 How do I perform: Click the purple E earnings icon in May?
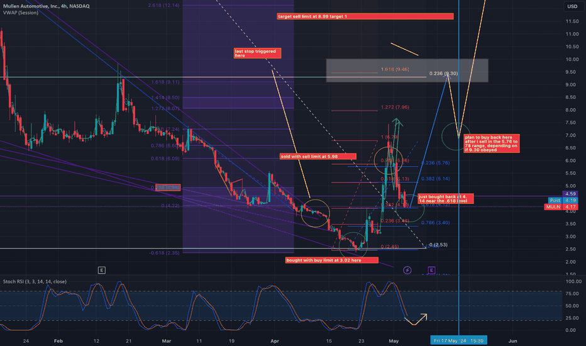click(431, 270)
